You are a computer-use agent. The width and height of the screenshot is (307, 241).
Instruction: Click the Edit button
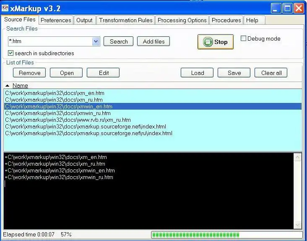point(103,73)
